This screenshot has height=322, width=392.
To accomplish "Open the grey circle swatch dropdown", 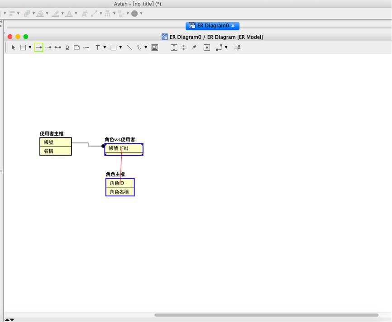I will [x=141, y=14].
